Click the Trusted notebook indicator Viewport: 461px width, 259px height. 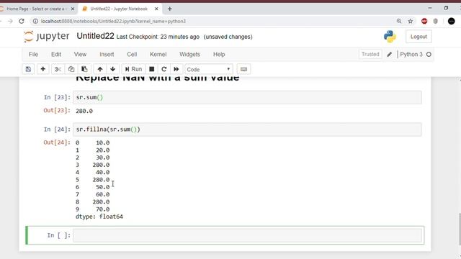370,55
